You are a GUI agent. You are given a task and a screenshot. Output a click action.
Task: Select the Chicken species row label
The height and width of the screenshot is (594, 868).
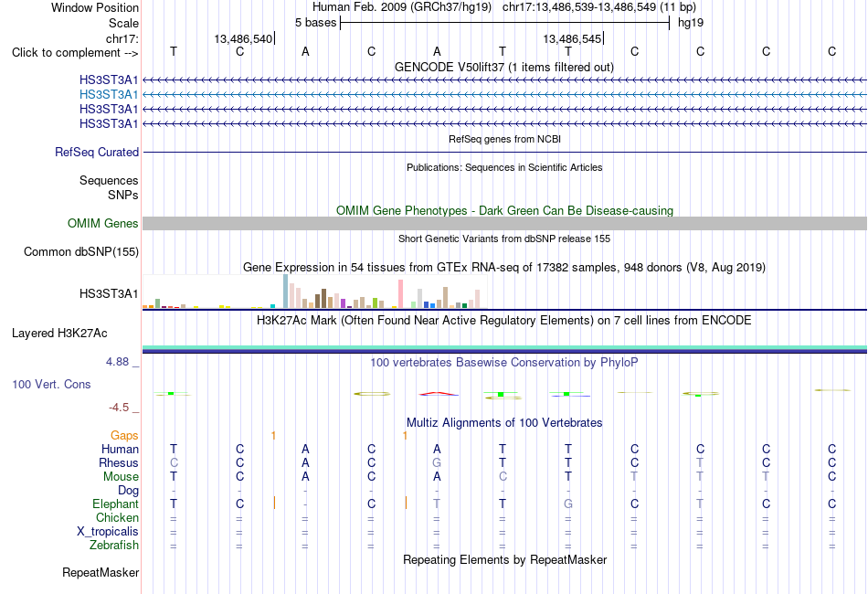pyautogui.click(x=117, y=517)
